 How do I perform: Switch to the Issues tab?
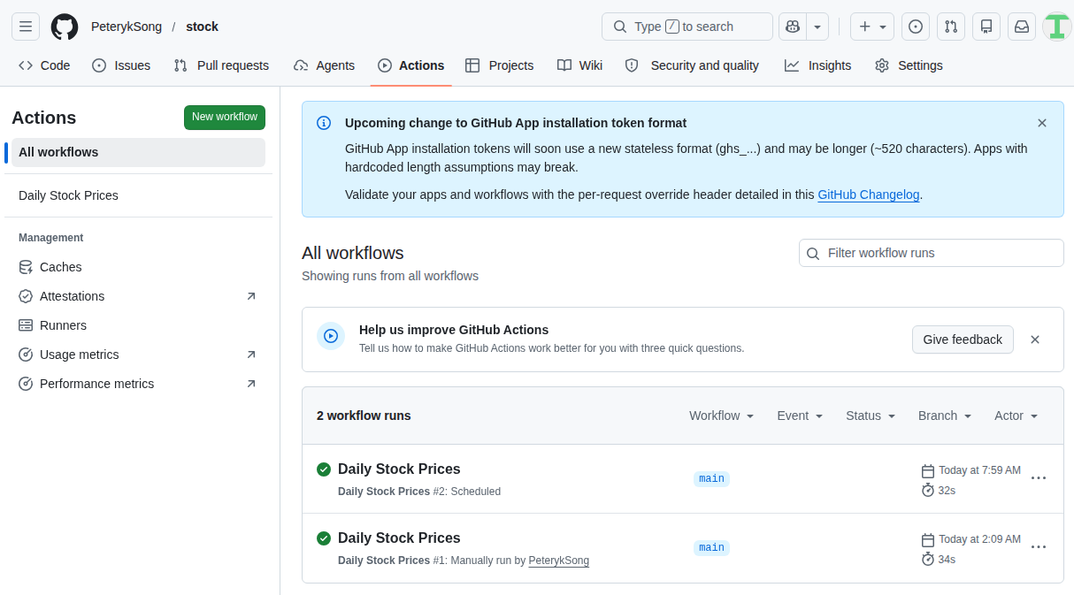pos(121,65)
